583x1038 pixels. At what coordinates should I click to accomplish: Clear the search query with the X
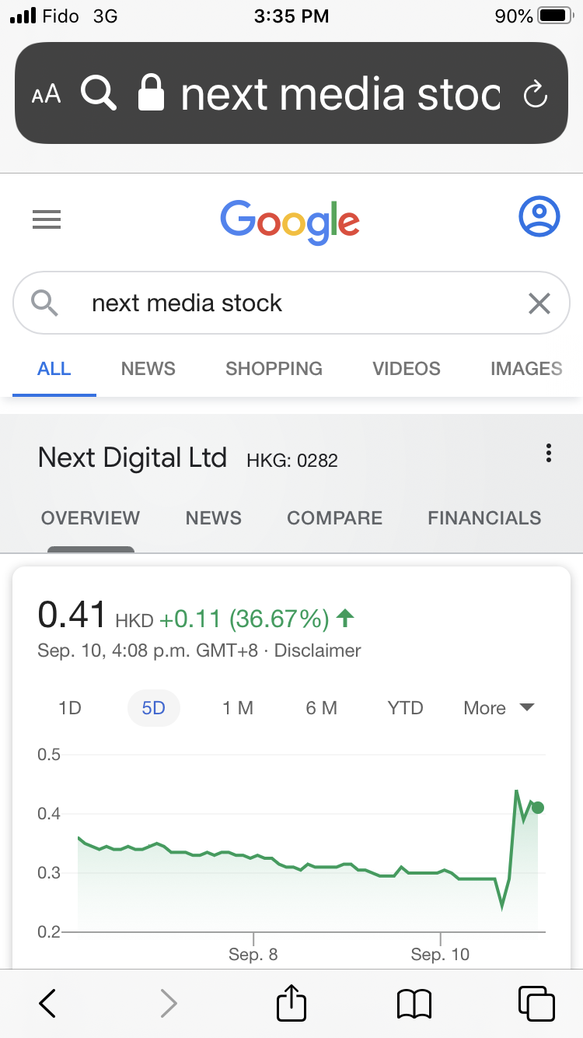539,303
